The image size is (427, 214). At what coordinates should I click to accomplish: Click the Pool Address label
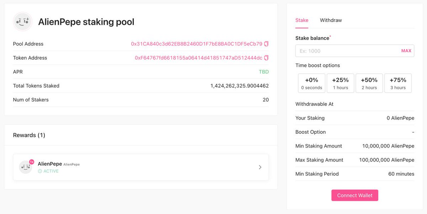(28, 44)
